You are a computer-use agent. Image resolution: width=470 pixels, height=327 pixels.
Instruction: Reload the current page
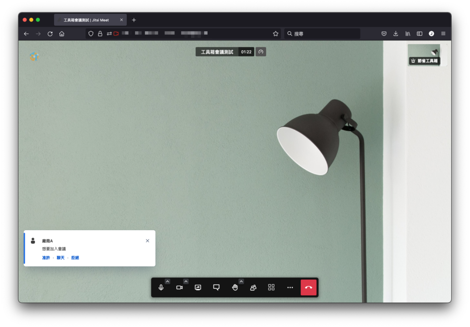50,34
